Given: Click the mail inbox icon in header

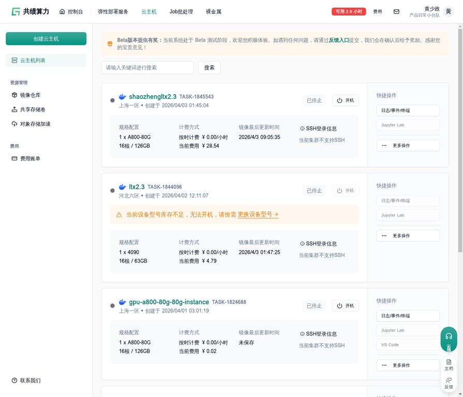Looking at the screenshot, I should 396,11.
